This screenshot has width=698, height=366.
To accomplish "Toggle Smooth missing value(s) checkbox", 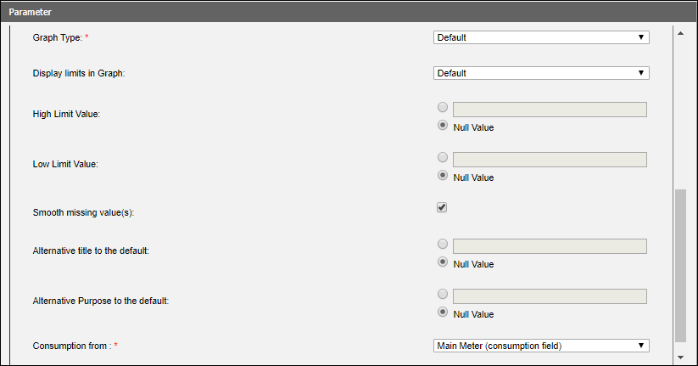I will [x=442, y=207].
